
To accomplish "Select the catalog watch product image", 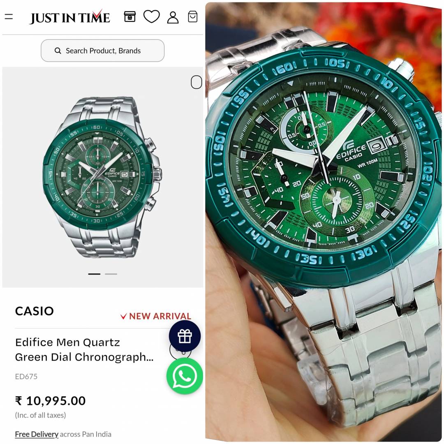I will point(102,177).
